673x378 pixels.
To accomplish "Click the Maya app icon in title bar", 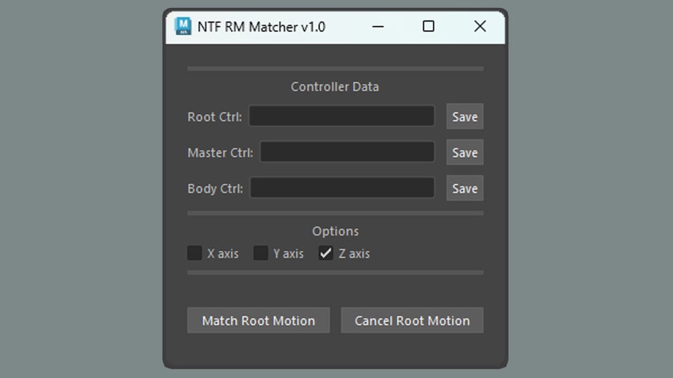I will coord(183,26).
